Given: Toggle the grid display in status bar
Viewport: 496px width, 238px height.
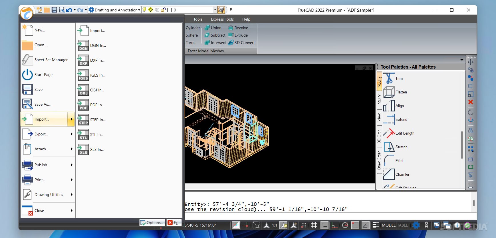Looking at the screenshot, I should [x=314, y=225].
